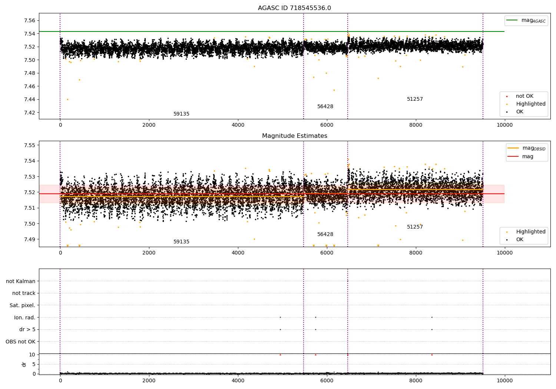The width and height of the screenshot is (556, 389).
Task: Click obsid label 59135 in the AGASC plot
Action: 181,114
